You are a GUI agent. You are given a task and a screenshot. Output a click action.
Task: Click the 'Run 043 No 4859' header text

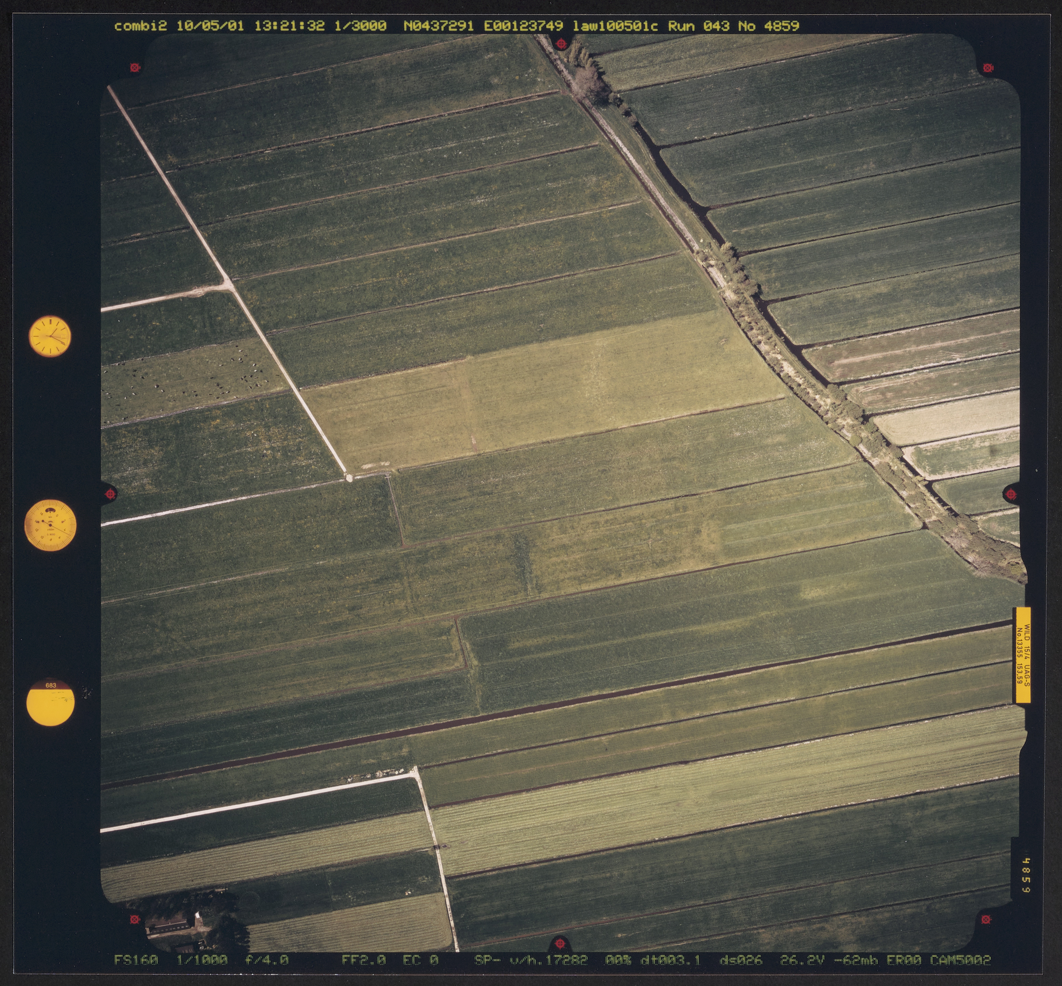[734, 26]
